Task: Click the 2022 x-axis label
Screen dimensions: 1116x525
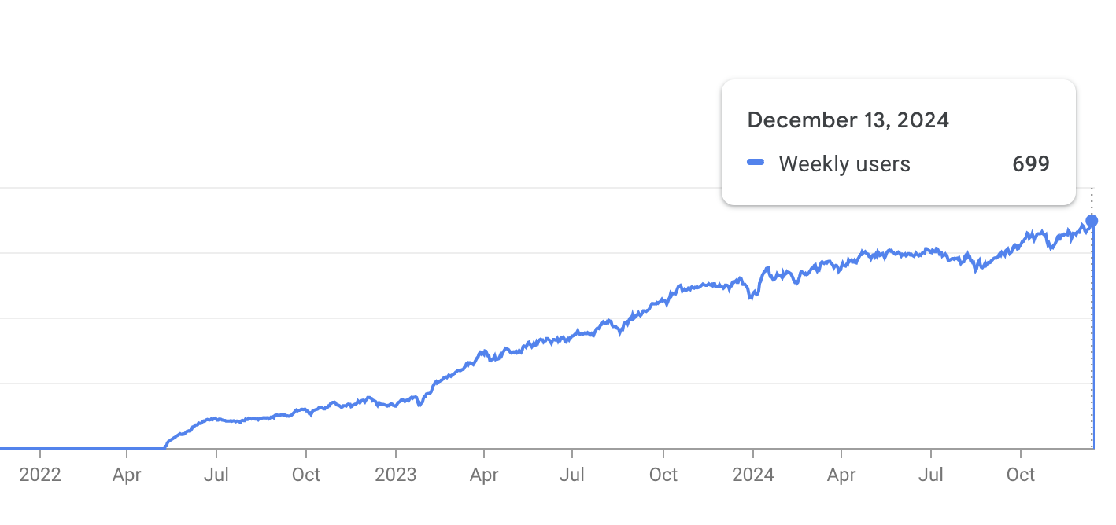Action: (39, 475)
